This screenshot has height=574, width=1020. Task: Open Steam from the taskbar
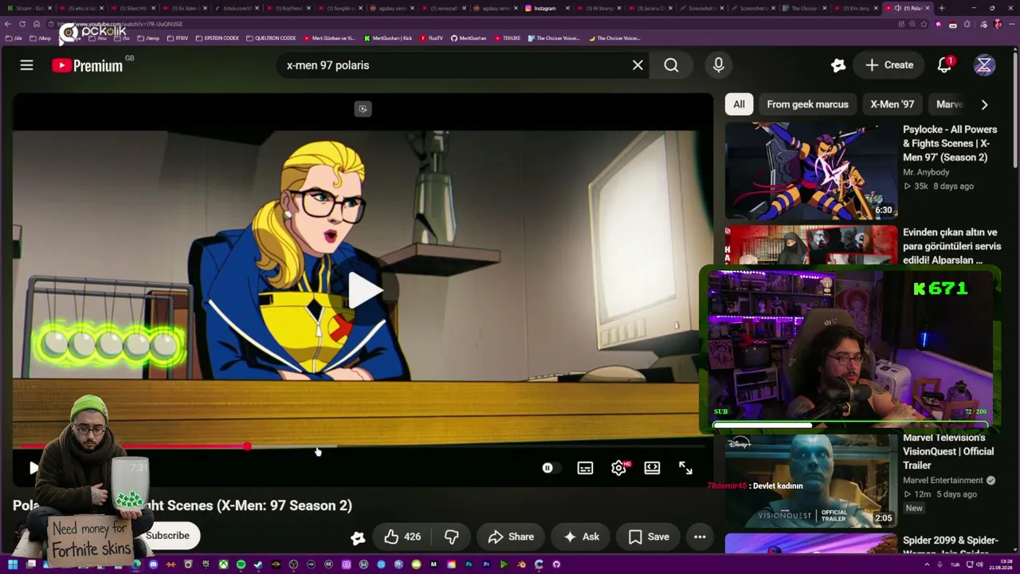coord(258,564)
